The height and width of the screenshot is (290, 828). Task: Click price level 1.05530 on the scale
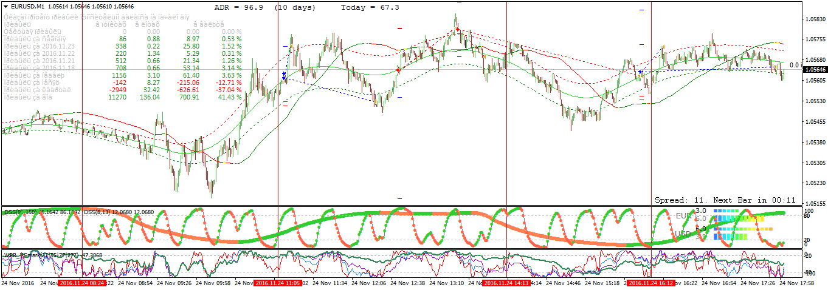pos(815,101)
